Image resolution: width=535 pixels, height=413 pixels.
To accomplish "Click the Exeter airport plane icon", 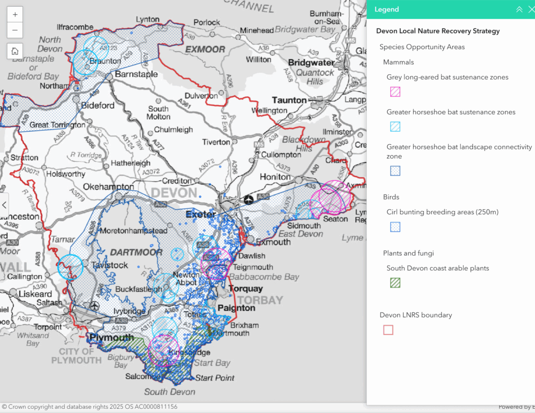I will [x=249, y=199].
